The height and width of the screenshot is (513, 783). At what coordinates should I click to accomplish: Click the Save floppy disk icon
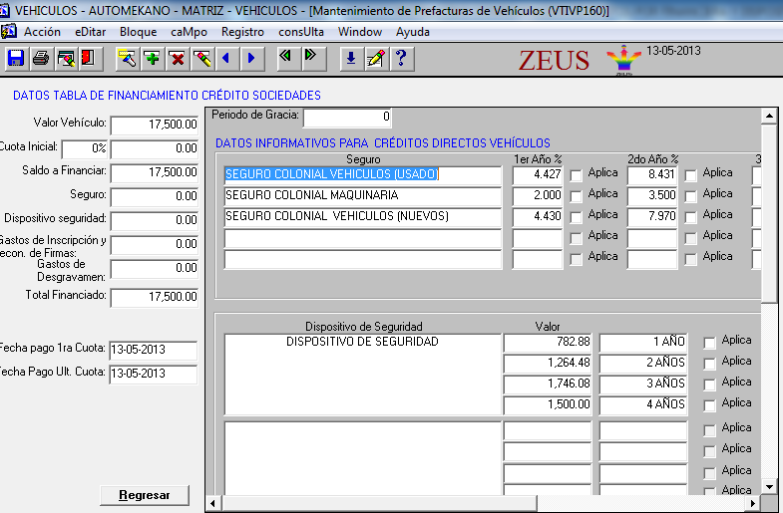[16, 58]
